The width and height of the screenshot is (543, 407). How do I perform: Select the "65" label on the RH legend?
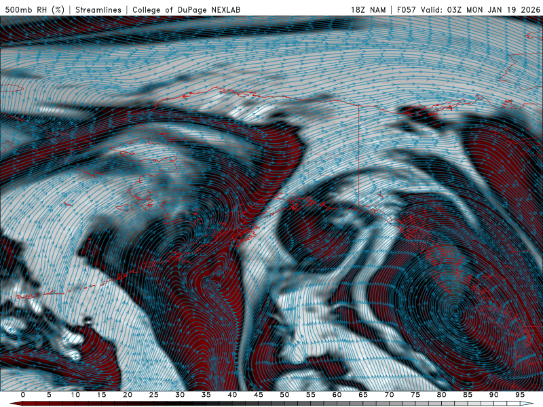363,395
